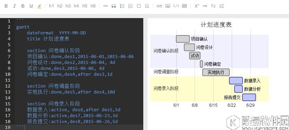289x130 pixels.
Task: Click the dateFormat line in the editor
Action: click(57, 33)
